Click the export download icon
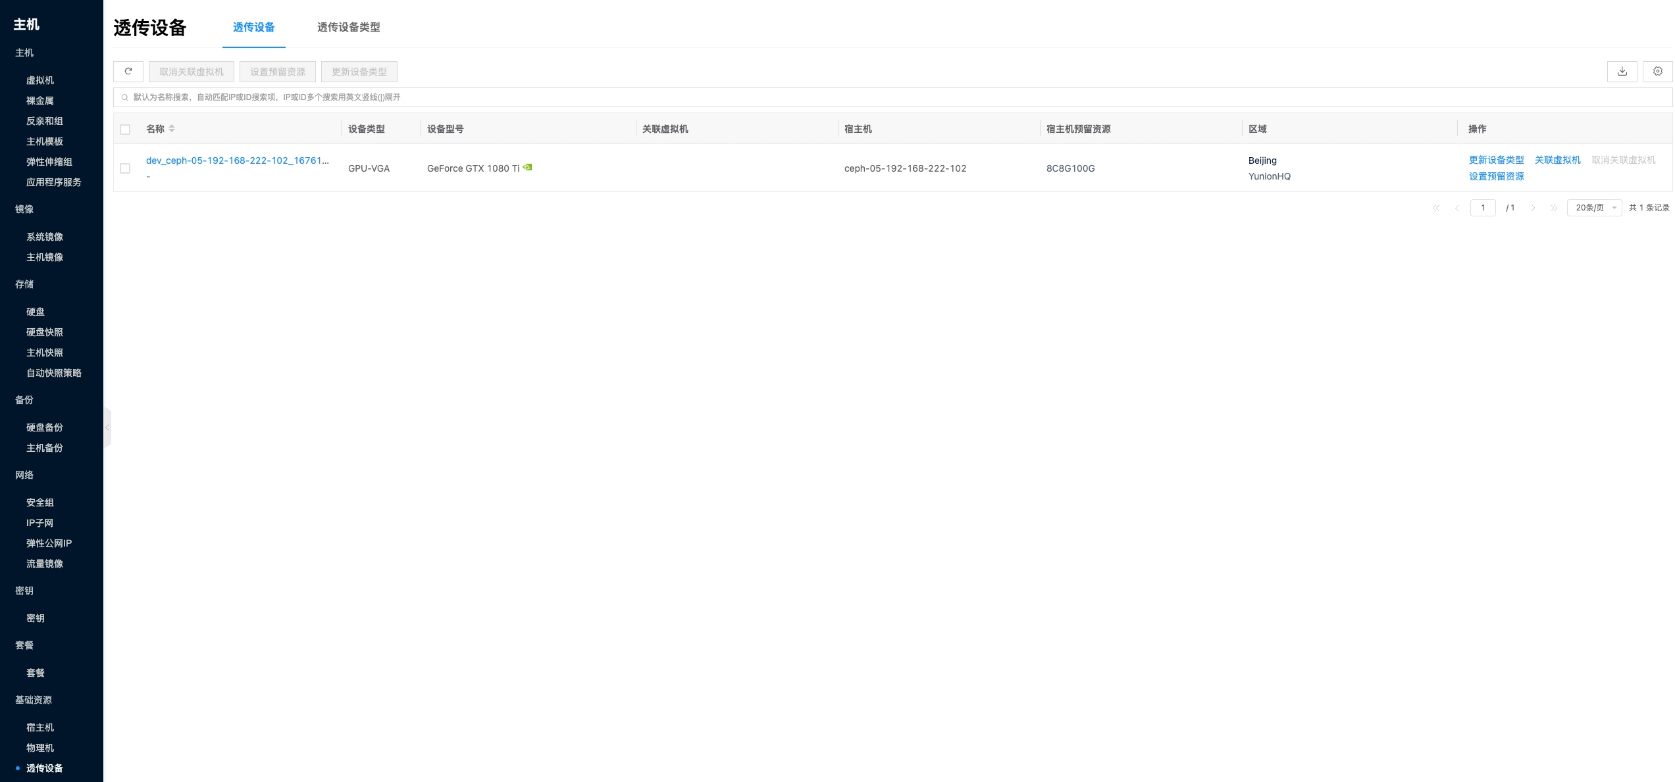1675x782 pixels. click(1622, 71)
